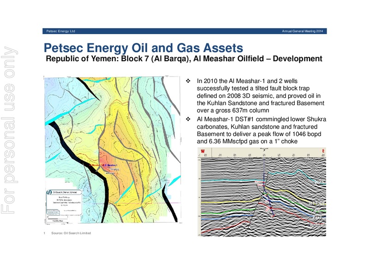Screen dimensions: 369x261
Task: Click the "Basement" horizon label on seismic section
Action: pos(317,225)
